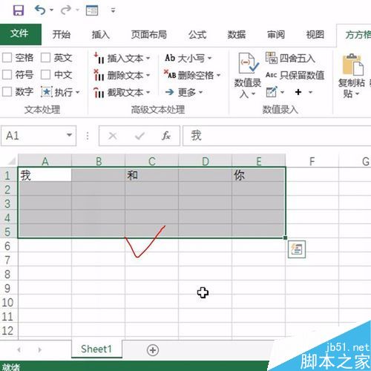Switch to the 页面布局 tab
Screen dimensions: 371x371
pyautogui.click(x=149, y=34)
